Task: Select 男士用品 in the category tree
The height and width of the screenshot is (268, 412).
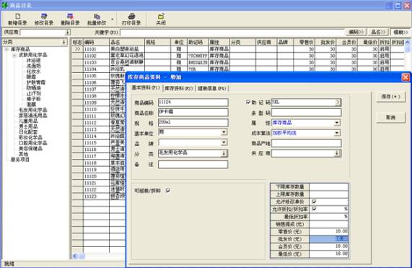Action: point(28,126)
